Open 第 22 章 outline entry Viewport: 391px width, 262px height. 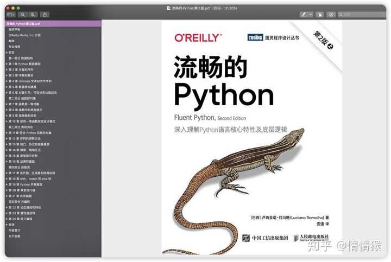(x=24, y=207)
